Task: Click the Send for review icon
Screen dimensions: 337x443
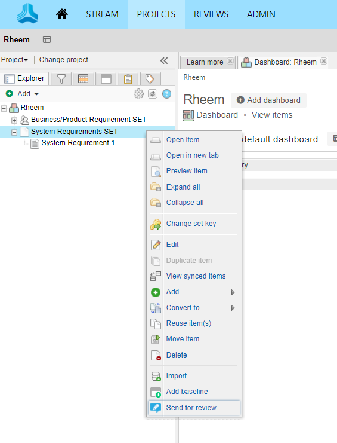Action: (156, 408)
